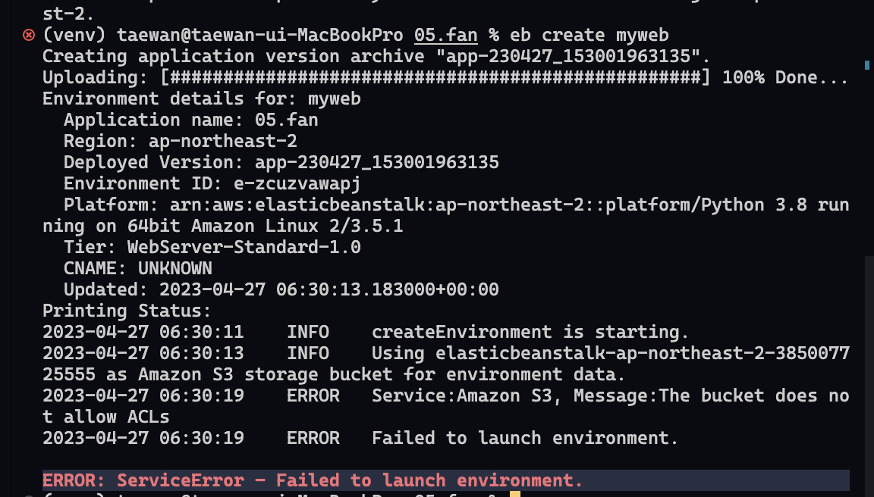
Task: Click the 'createEnvironment is starting.' log entry
Action: [530, 333]
